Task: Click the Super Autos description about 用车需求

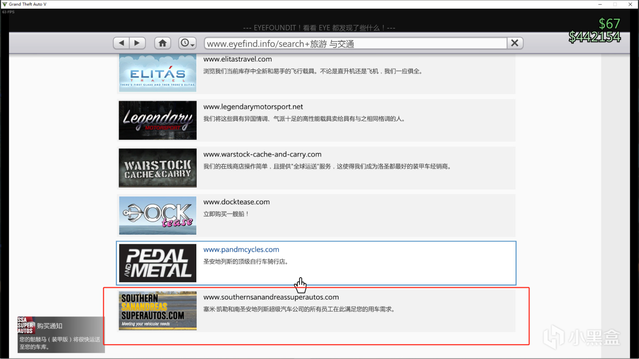Action: pos(300,309)
